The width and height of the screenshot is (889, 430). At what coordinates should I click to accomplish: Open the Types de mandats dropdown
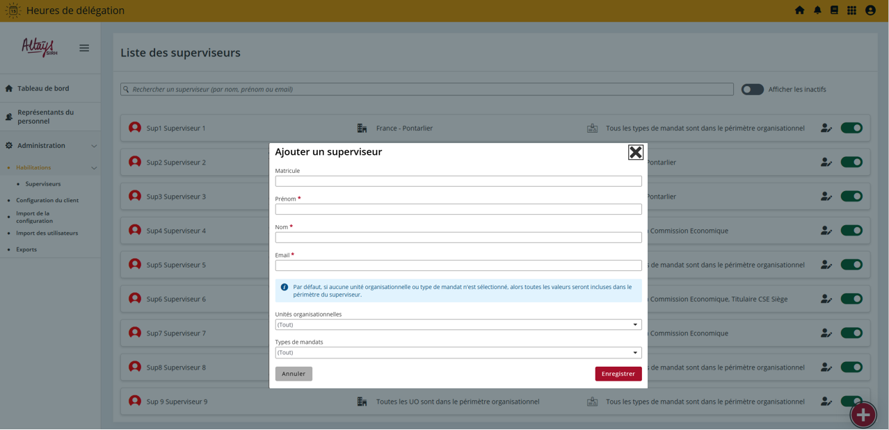458,353
